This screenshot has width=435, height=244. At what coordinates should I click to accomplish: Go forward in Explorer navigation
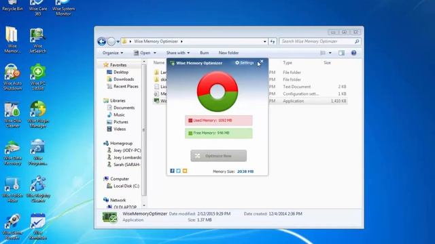tap(111, 41)
